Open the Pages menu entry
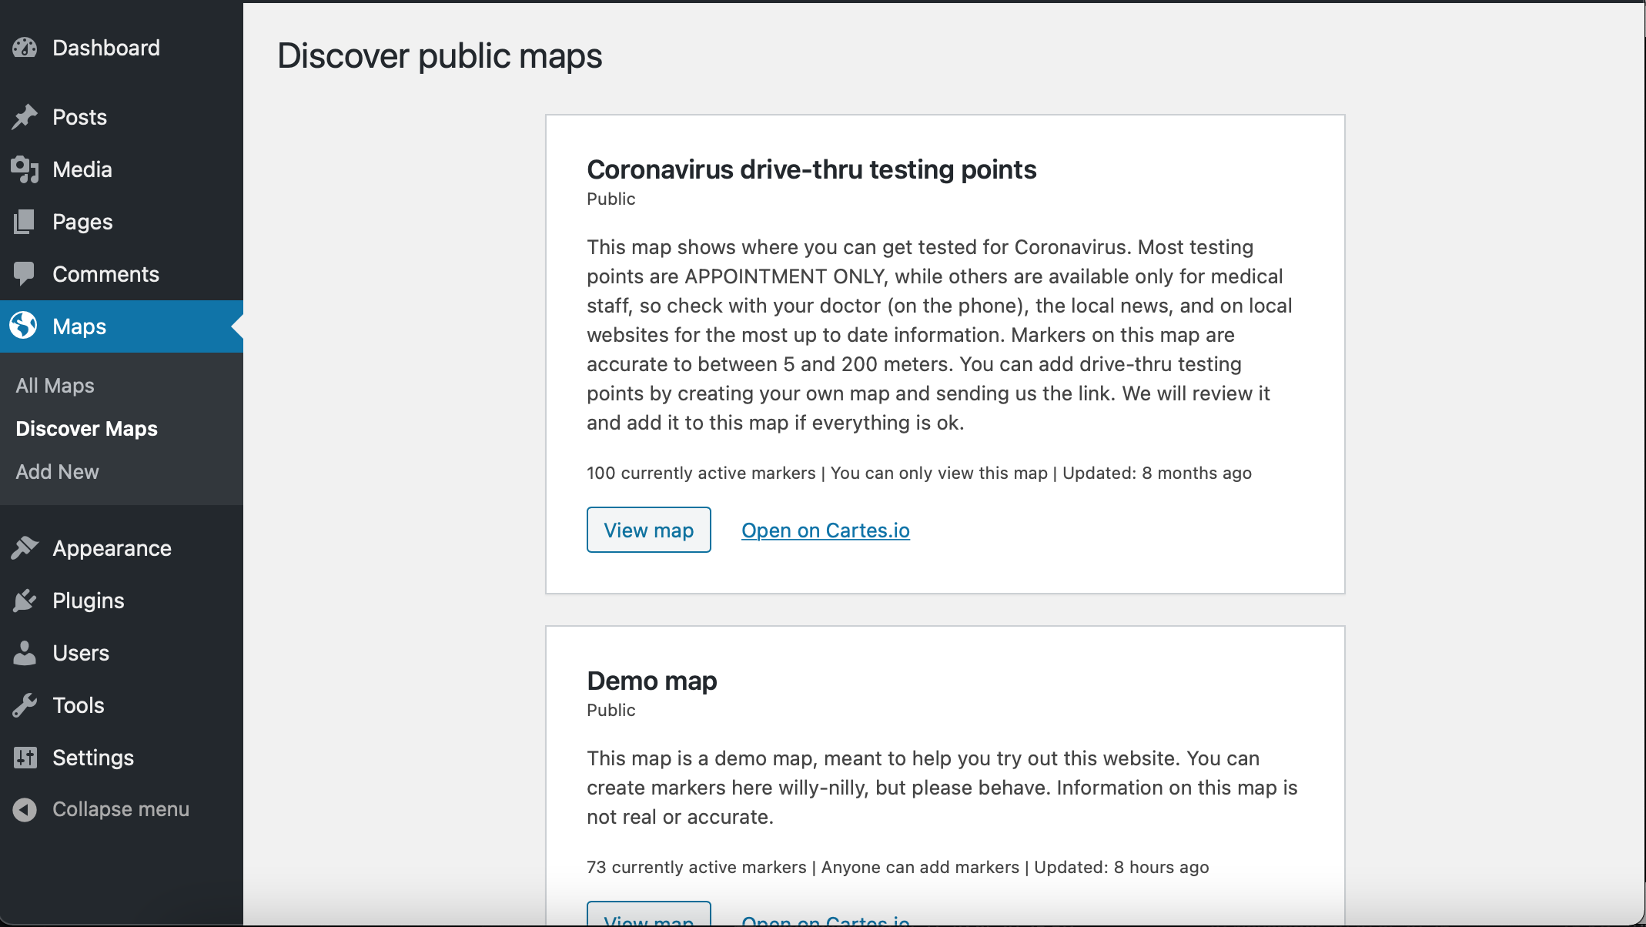1646x927 pixels. [82, 222]
